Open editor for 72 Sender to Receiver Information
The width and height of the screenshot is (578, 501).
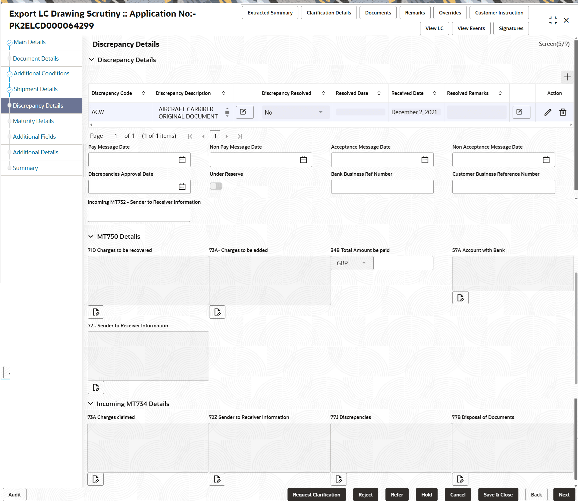coord(96,387)
